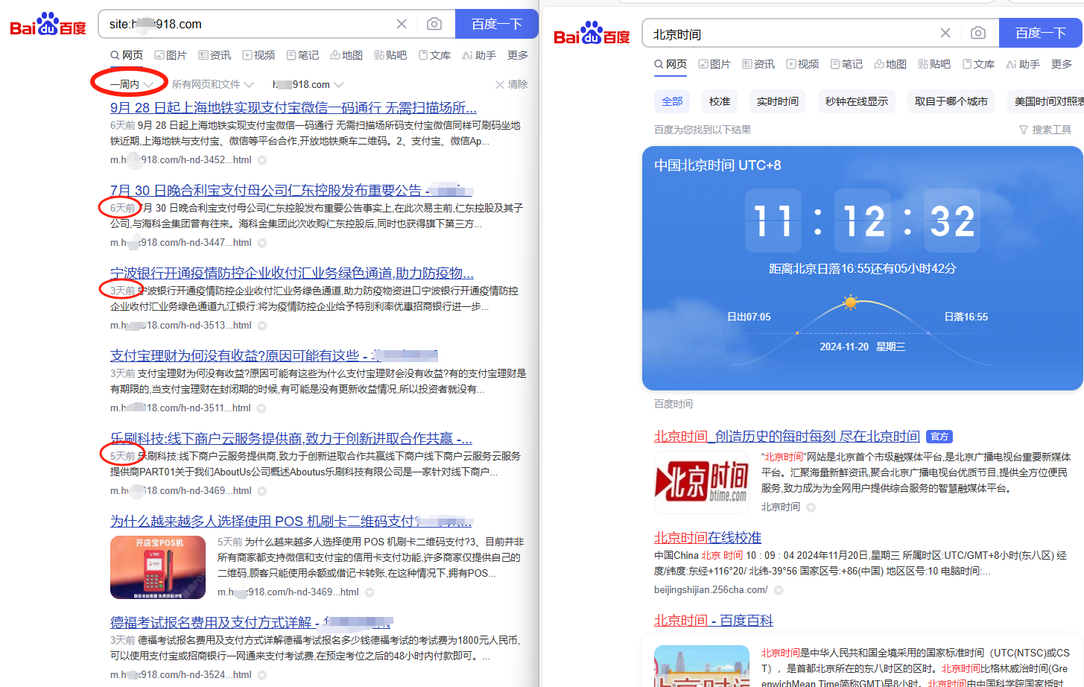Open camera image search in right window

point(978,33)
